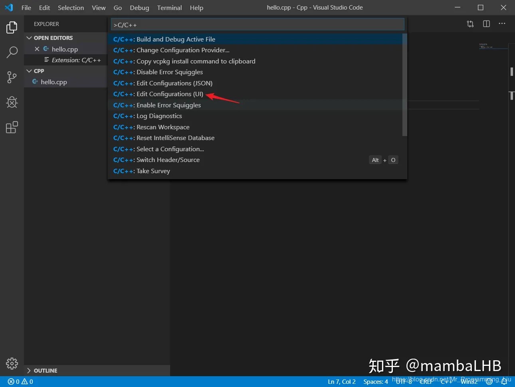The width and height of the screenshot is (515, 387).
Task: Select Enable Error Squiggles command
Action: 255,105
